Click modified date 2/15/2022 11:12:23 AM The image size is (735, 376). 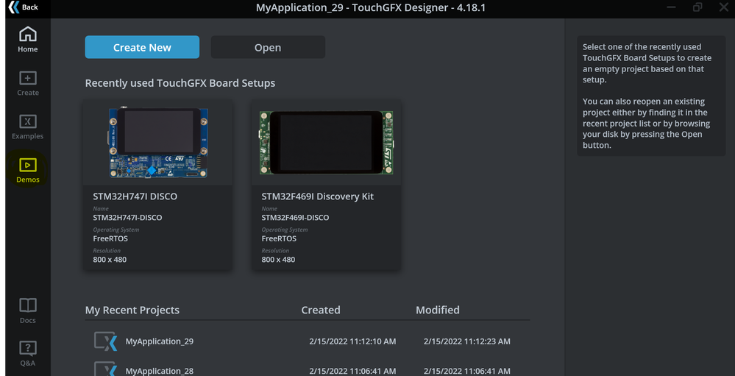coord(467,341)
